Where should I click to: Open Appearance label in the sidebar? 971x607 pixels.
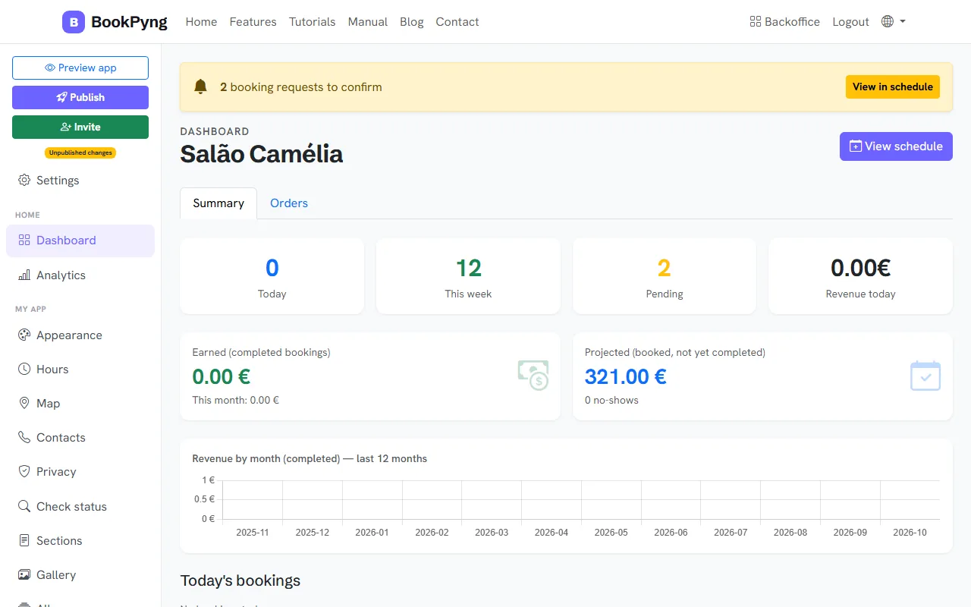69,335
